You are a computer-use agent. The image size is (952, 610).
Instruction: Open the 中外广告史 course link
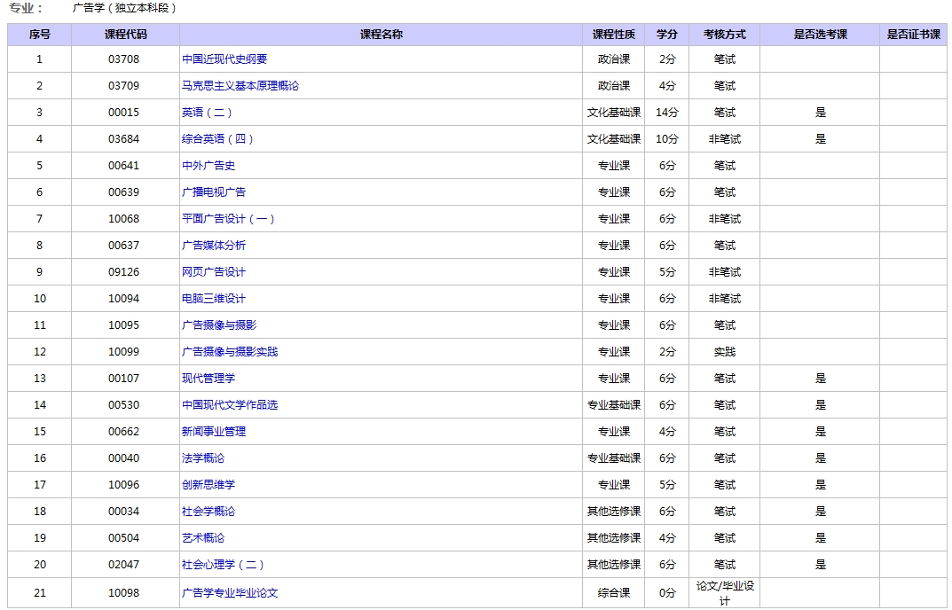click(x=208, y=166)
